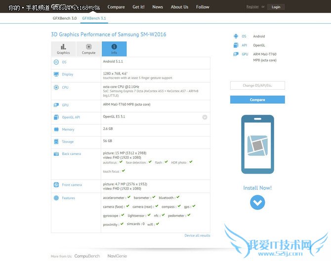Expand the OpenGL ES 3.1 row arrow
This screenshot has height=261, width=331.
click(x=205, y=117)
